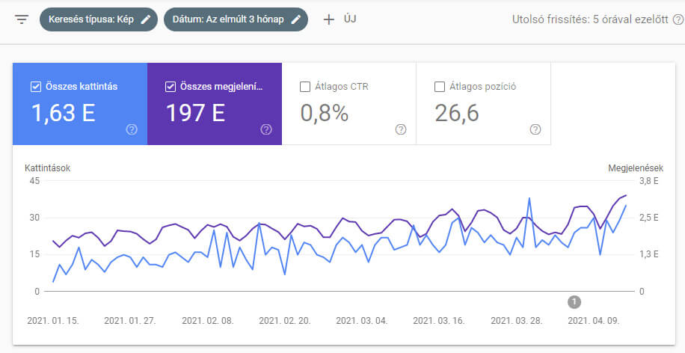Open help icon in Átlagos CTR card

[x=401, y=129]
